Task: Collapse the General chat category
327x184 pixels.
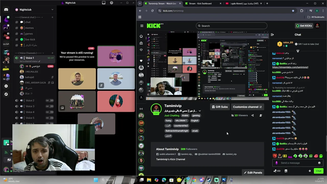Action: (42, 17)
